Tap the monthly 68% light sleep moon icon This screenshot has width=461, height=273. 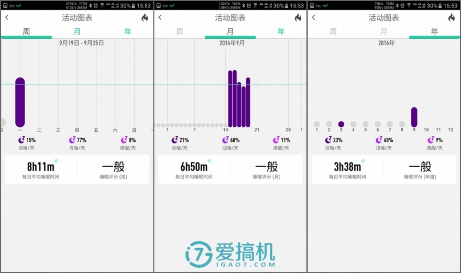click(225, 140)
